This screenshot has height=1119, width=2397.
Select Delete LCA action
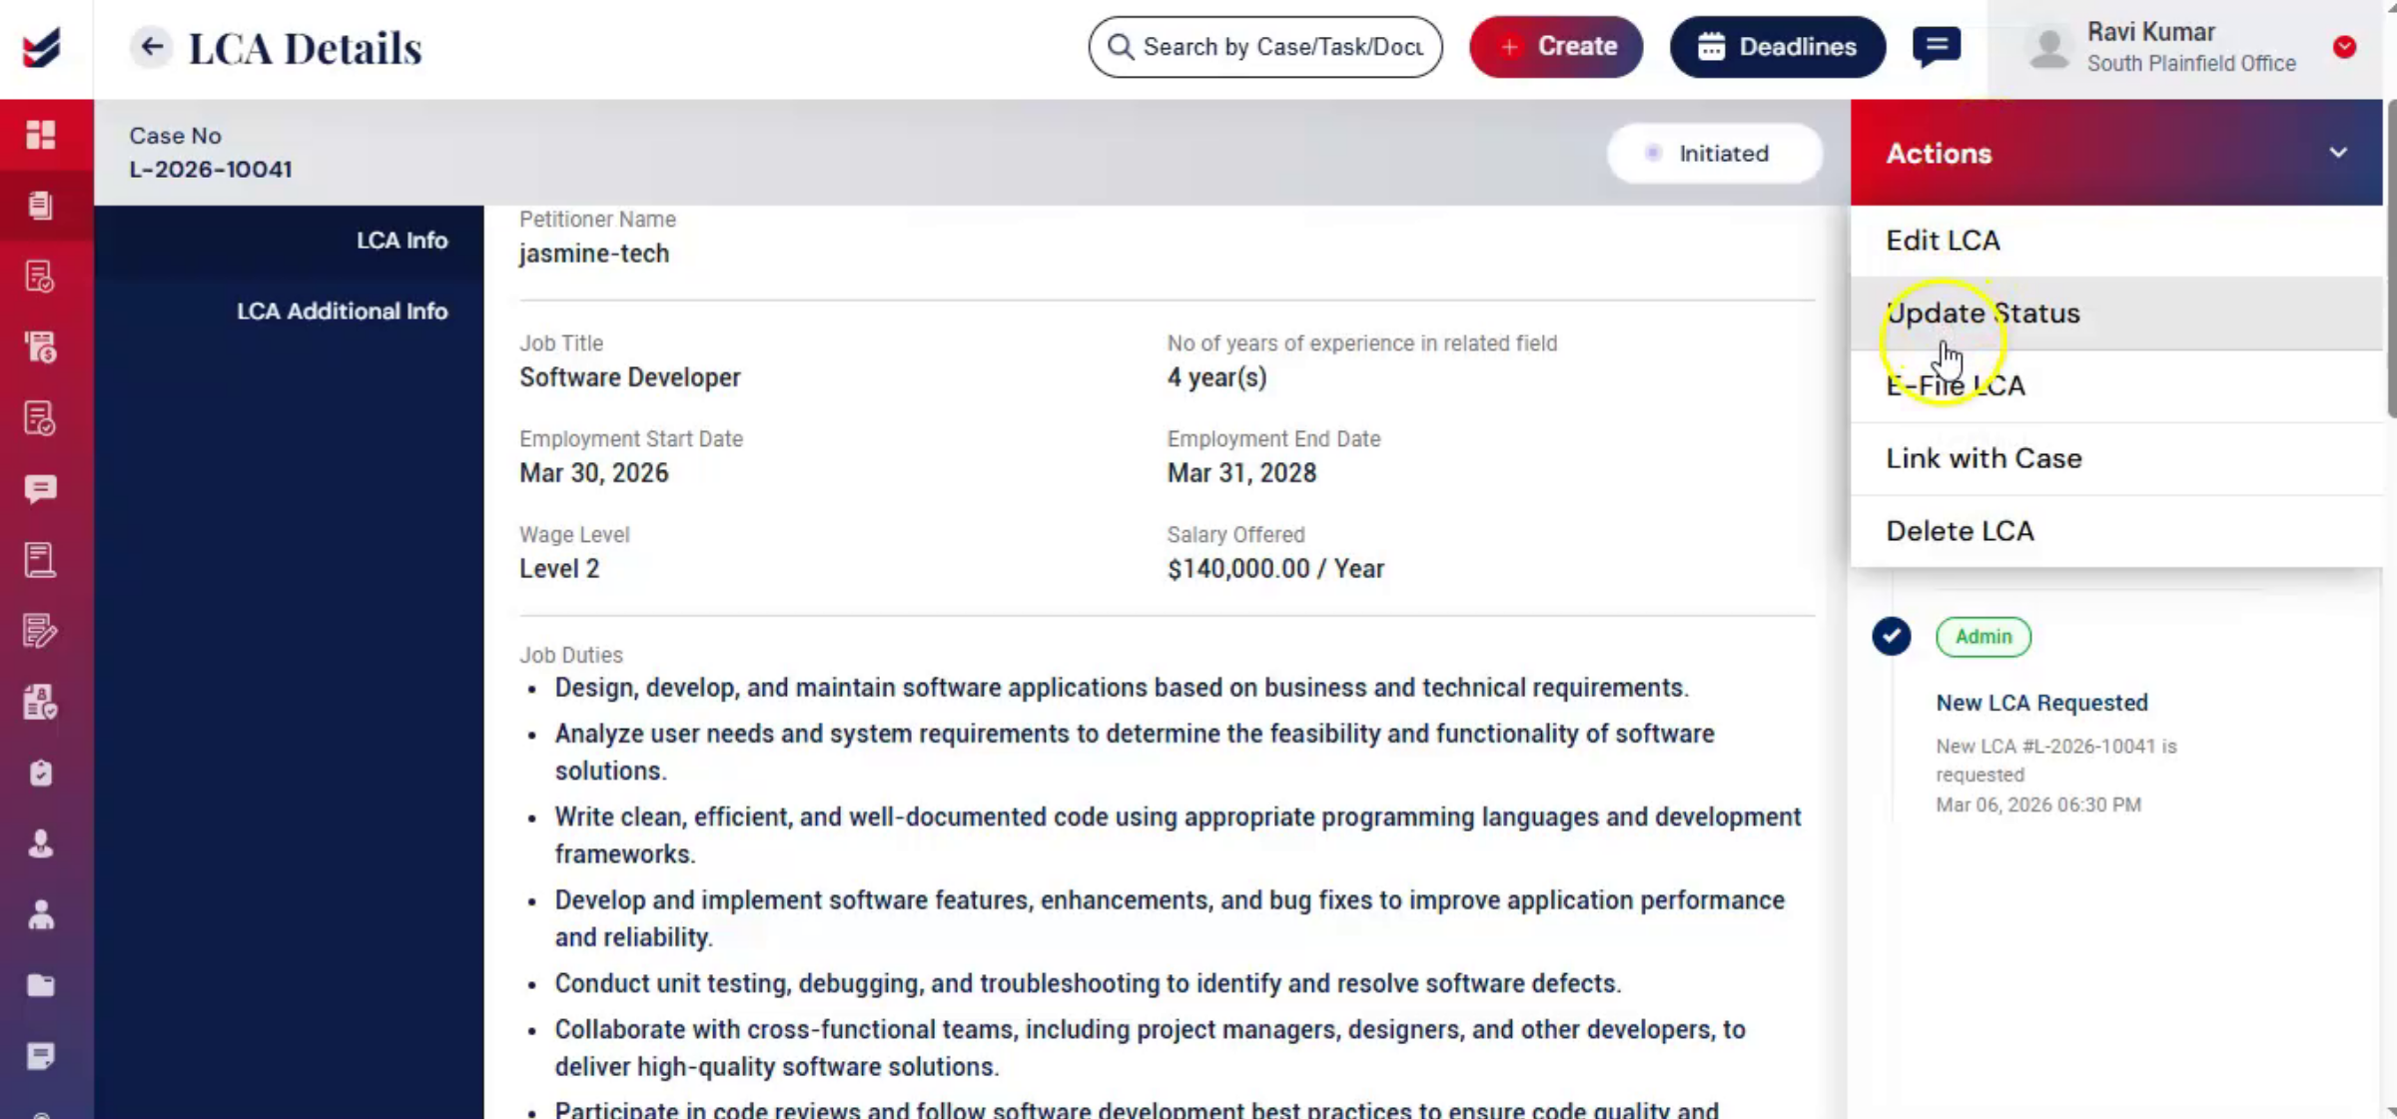[2116, 531]
